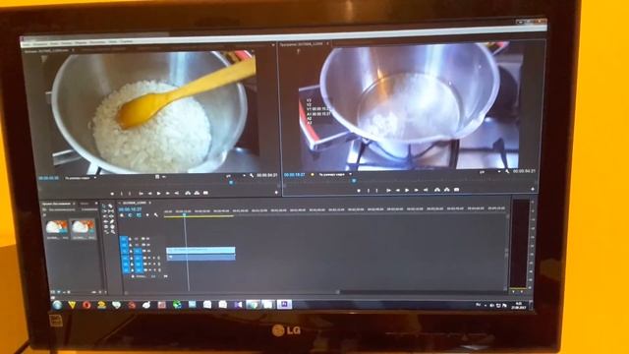
Task: Click the video clip on the timeline
Action: [200, 250]
